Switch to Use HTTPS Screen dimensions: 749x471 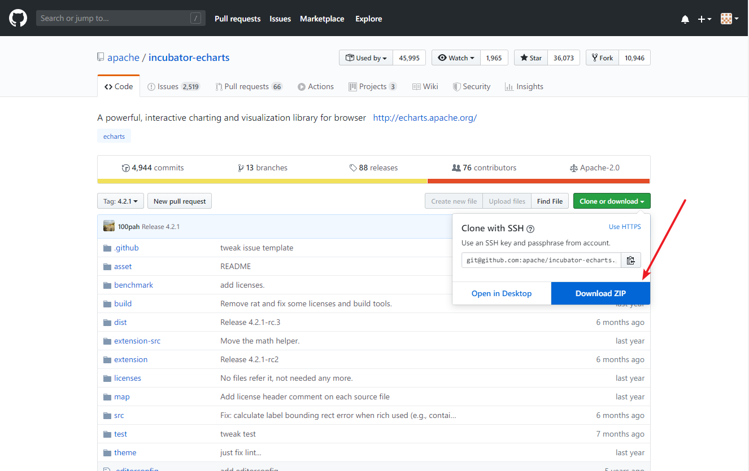[625, 227]
